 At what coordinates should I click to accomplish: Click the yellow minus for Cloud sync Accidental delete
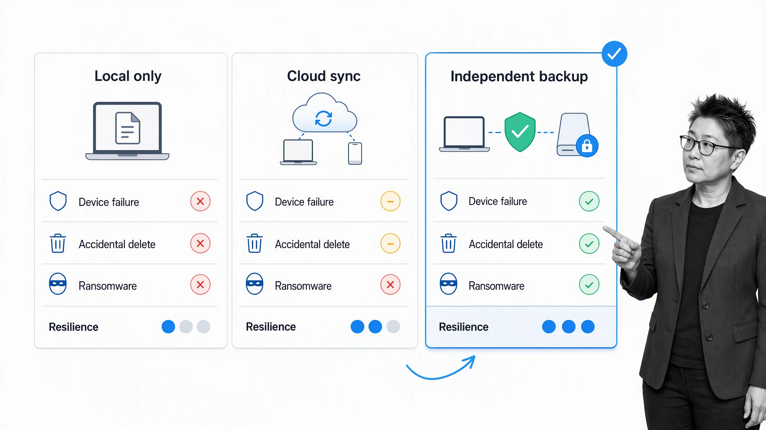(390, 243)
